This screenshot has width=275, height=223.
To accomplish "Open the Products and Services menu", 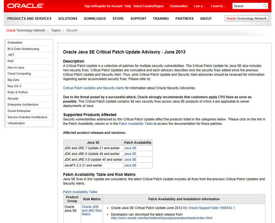I will (29, 19).
